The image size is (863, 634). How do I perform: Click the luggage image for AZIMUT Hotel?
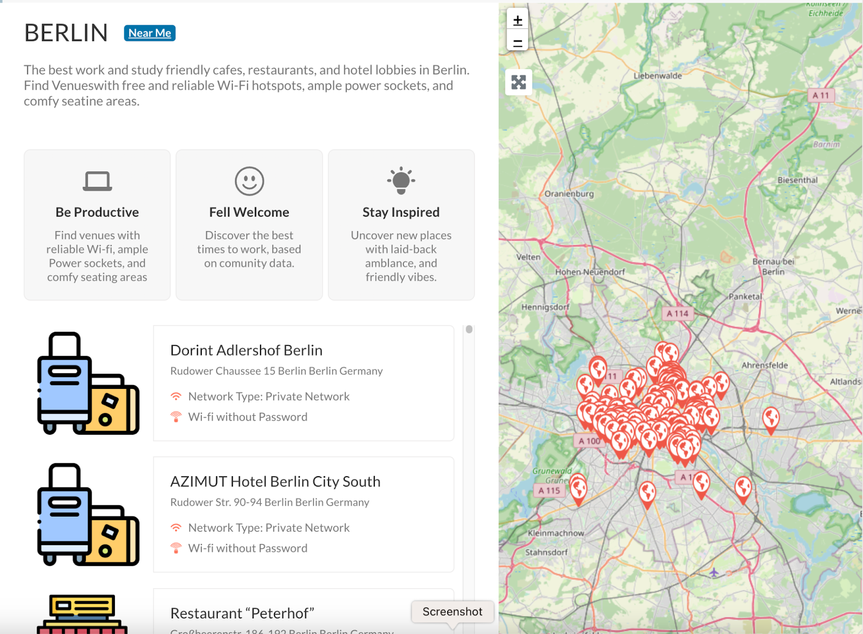(88, 514)
